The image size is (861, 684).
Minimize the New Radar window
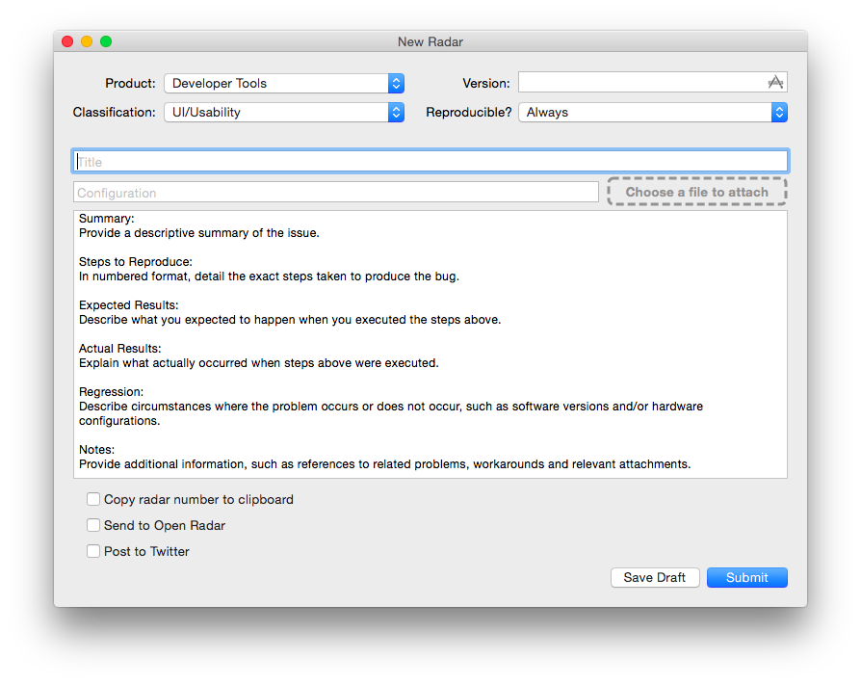coord(87,41)
